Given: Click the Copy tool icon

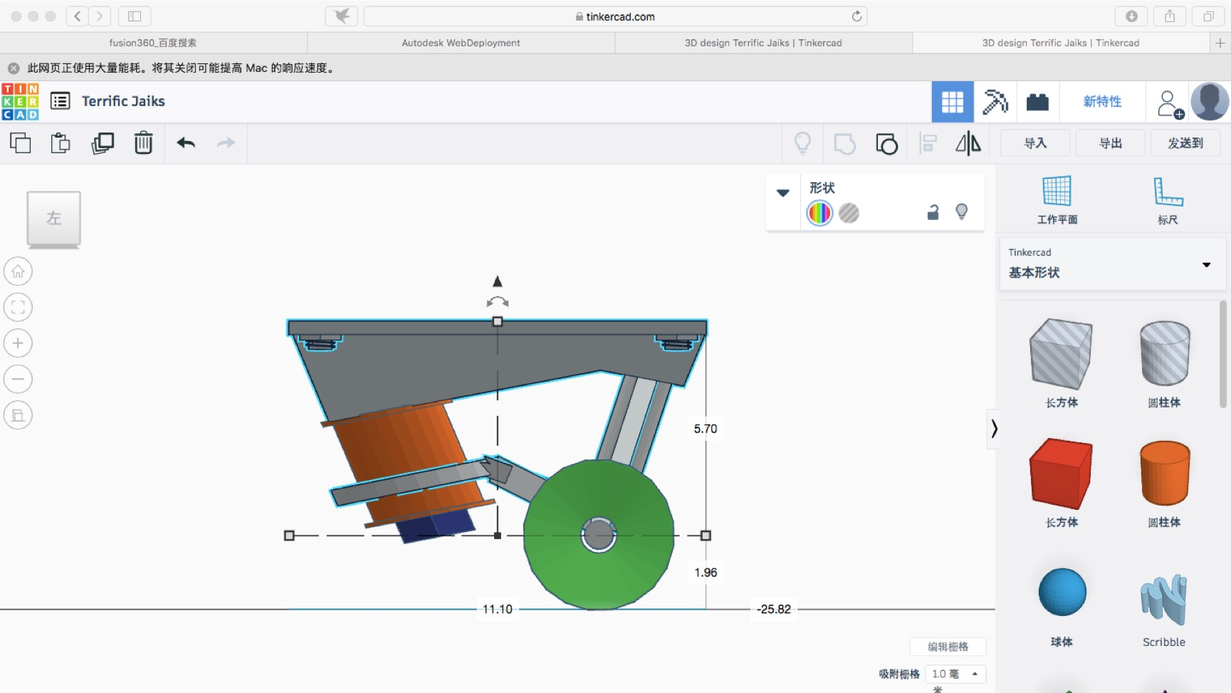Looking at the screenshot, I should [x=20, y=143].
